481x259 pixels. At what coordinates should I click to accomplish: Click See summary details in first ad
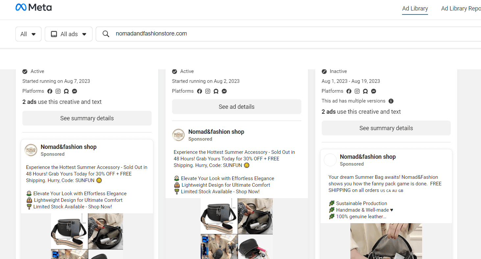tap(87, 118)
